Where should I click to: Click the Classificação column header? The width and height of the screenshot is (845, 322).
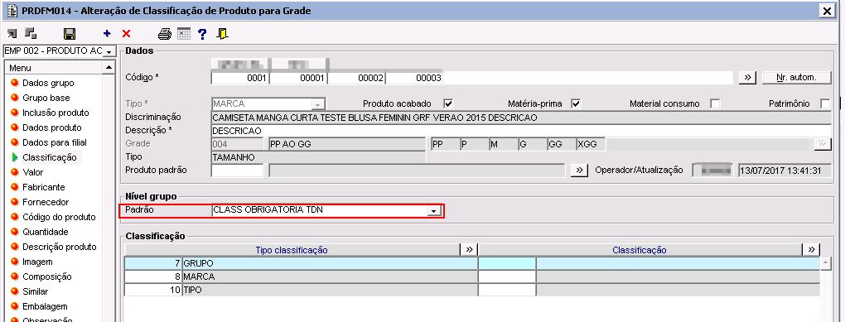click(640, 250)
